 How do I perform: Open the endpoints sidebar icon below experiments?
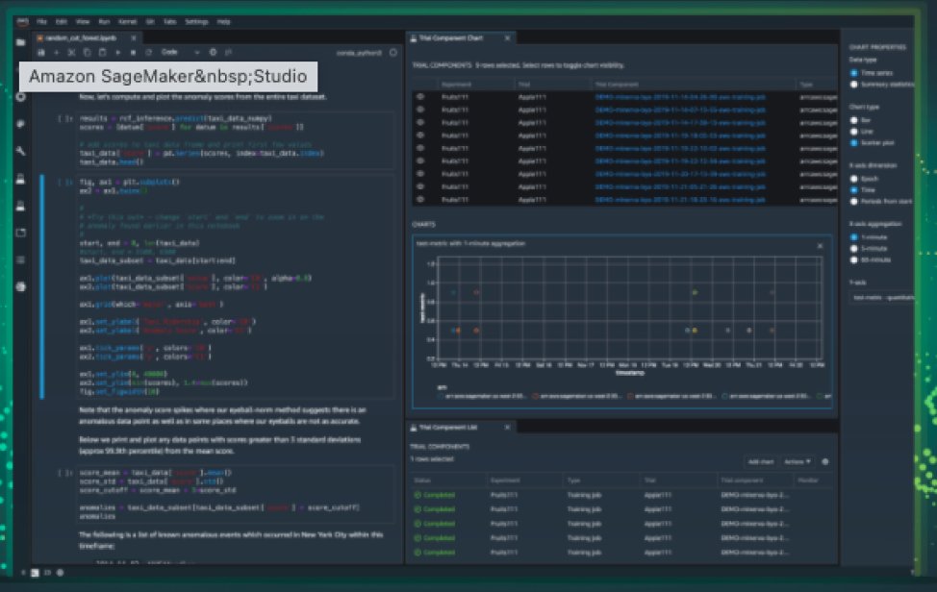click(21, 206)
